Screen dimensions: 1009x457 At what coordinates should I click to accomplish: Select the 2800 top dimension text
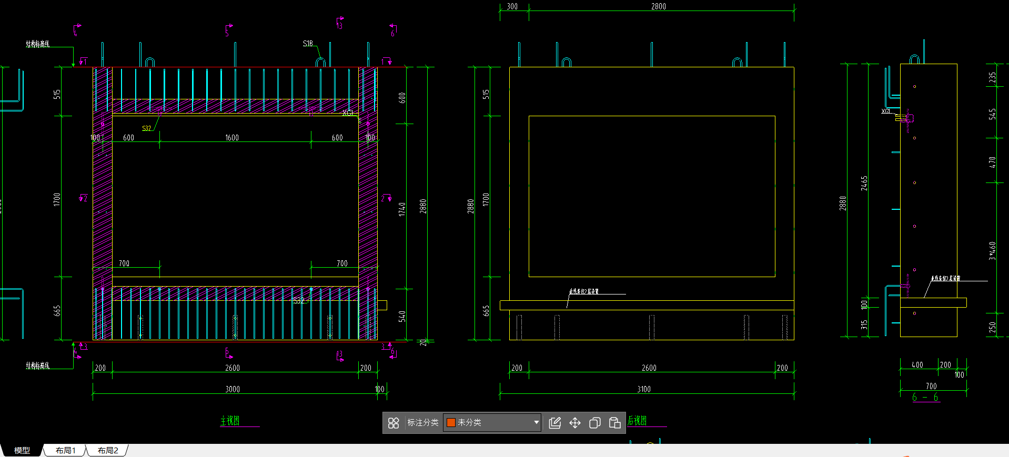tap(659, 6)
